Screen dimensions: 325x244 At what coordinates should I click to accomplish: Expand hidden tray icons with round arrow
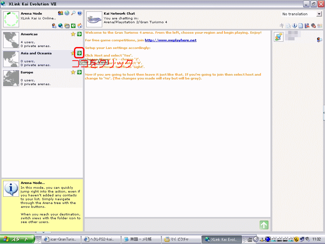256,239
